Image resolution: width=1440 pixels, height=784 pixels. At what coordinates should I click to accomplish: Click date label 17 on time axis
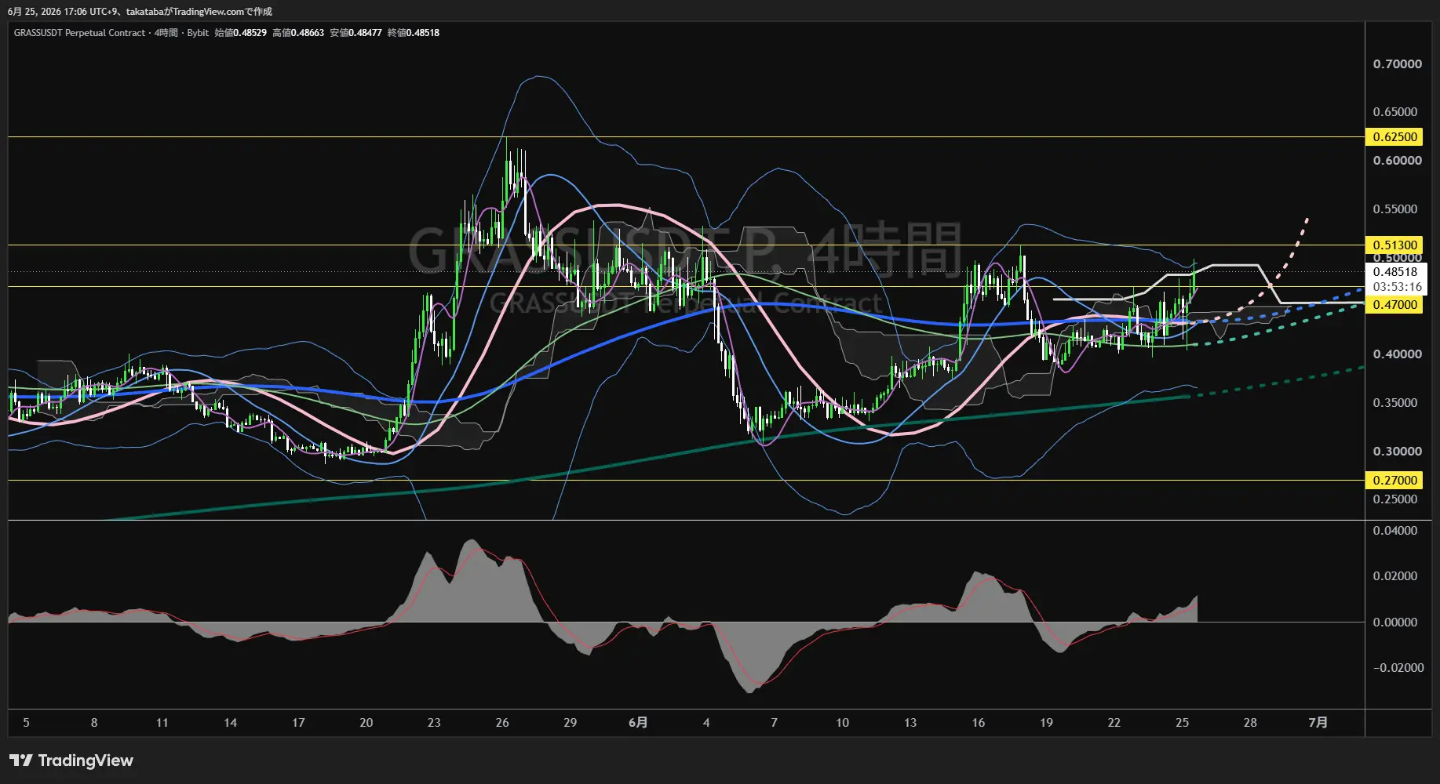click(x=298, y=723)
